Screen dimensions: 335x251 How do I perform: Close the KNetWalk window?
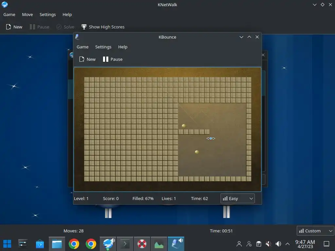click(x=330, y=5)
